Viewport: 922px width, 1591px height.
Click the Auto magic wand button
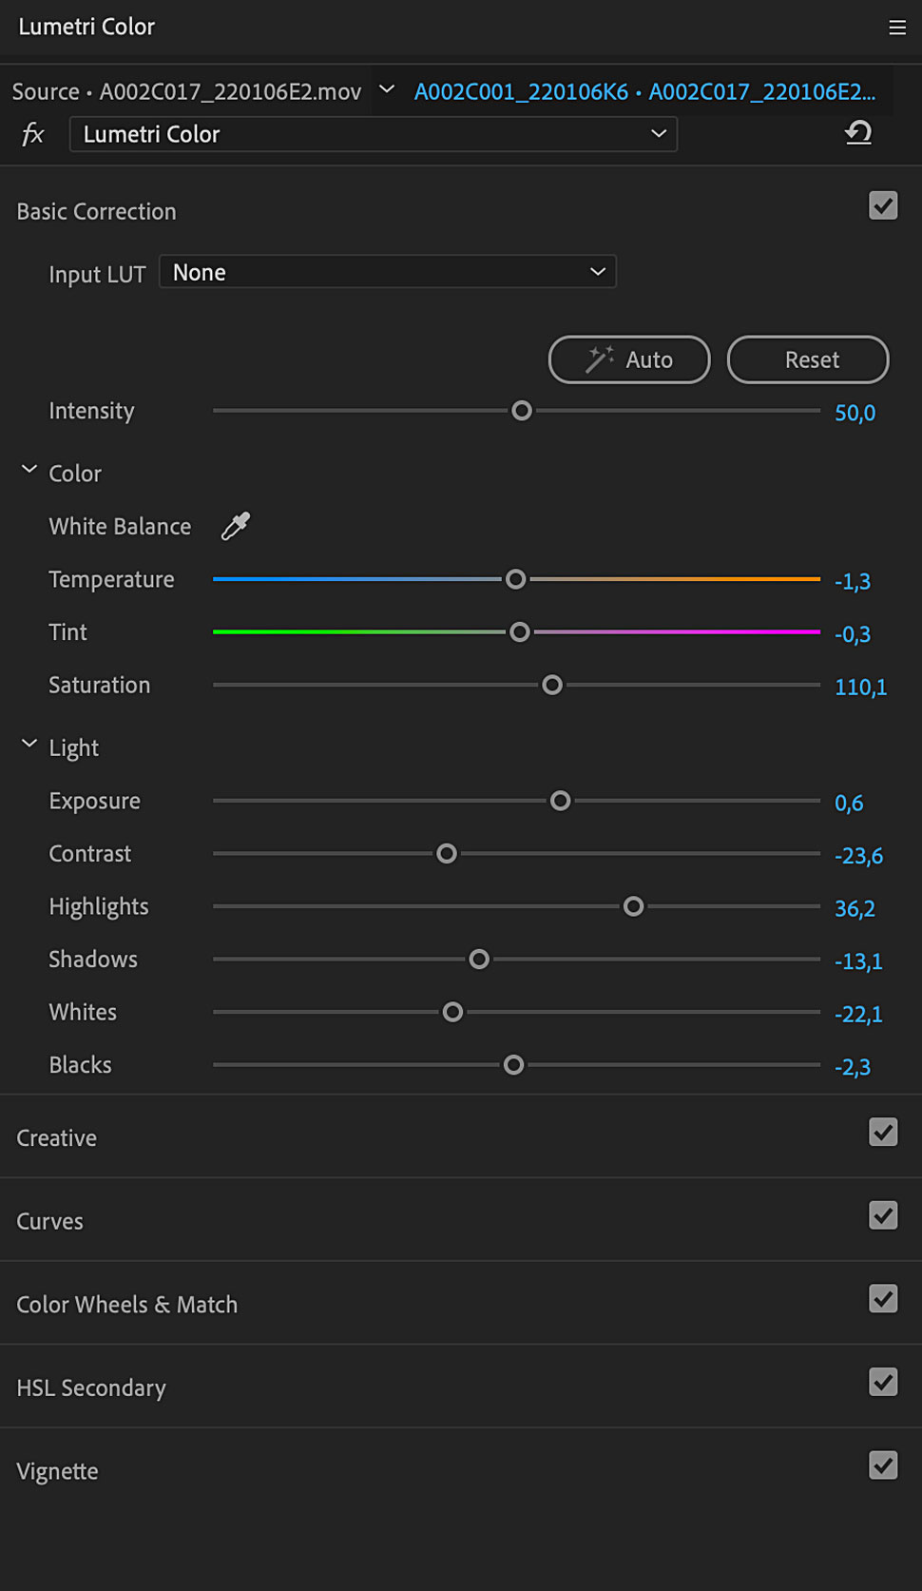click(629, 359)
